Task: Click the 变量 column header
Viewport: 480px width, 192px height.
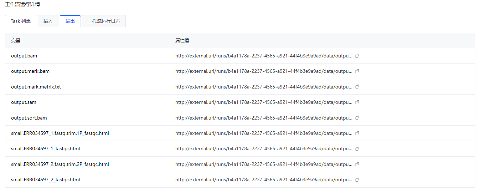Action: coord(16,41)
